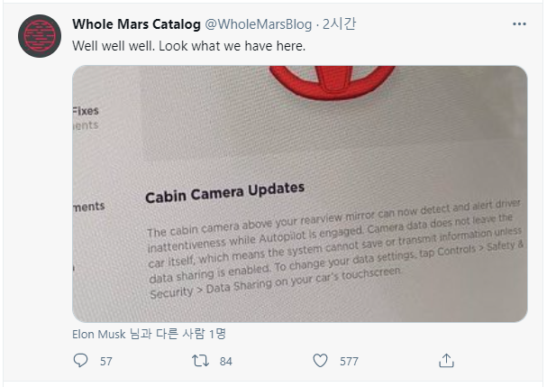Reply using the speech bubble icon
Screen dimensions: 556x387
click(x=80, y=360)
